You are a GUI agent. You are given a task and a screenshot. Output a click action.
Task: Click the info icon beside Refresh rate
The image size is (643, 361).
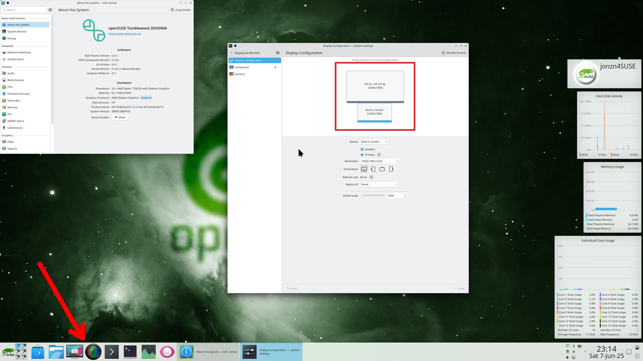371,177
